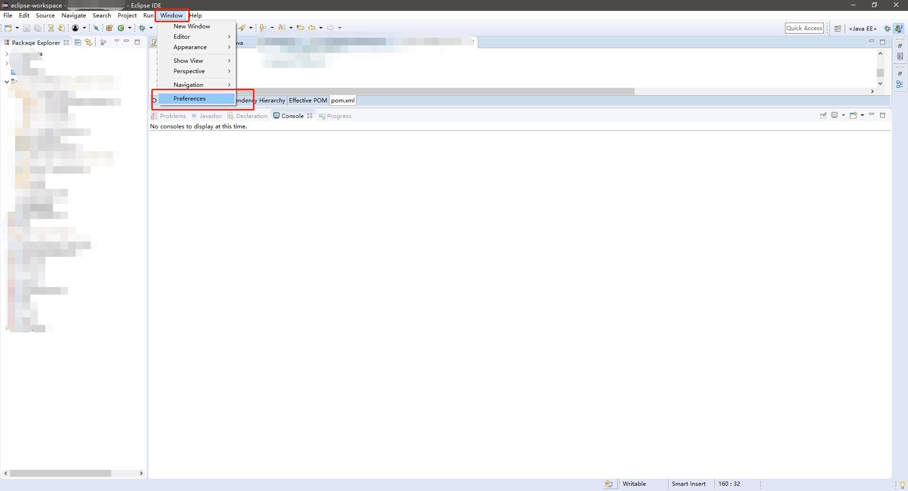Image resolution: width=908 pixels, height=491 pixels.
Task: Click the Open Perspective icon
Action: click(x=838, y=28)
